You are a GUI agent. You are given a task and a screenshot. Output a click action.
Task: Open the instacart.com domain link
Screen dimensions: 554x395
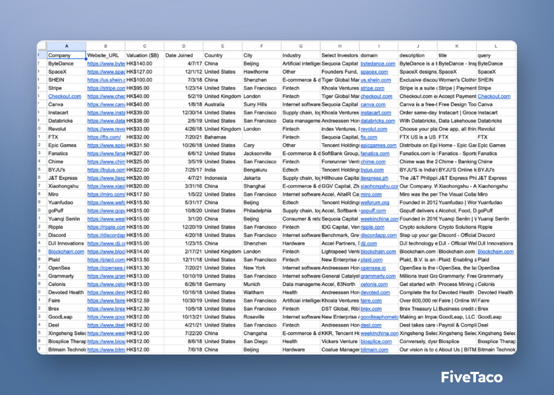point(376,113)
